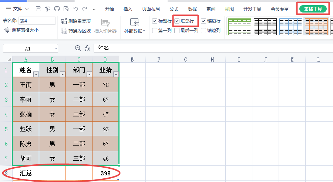Apply the green table style thumbnail
The height and width of the screenshot is (182, 333).
239,27
